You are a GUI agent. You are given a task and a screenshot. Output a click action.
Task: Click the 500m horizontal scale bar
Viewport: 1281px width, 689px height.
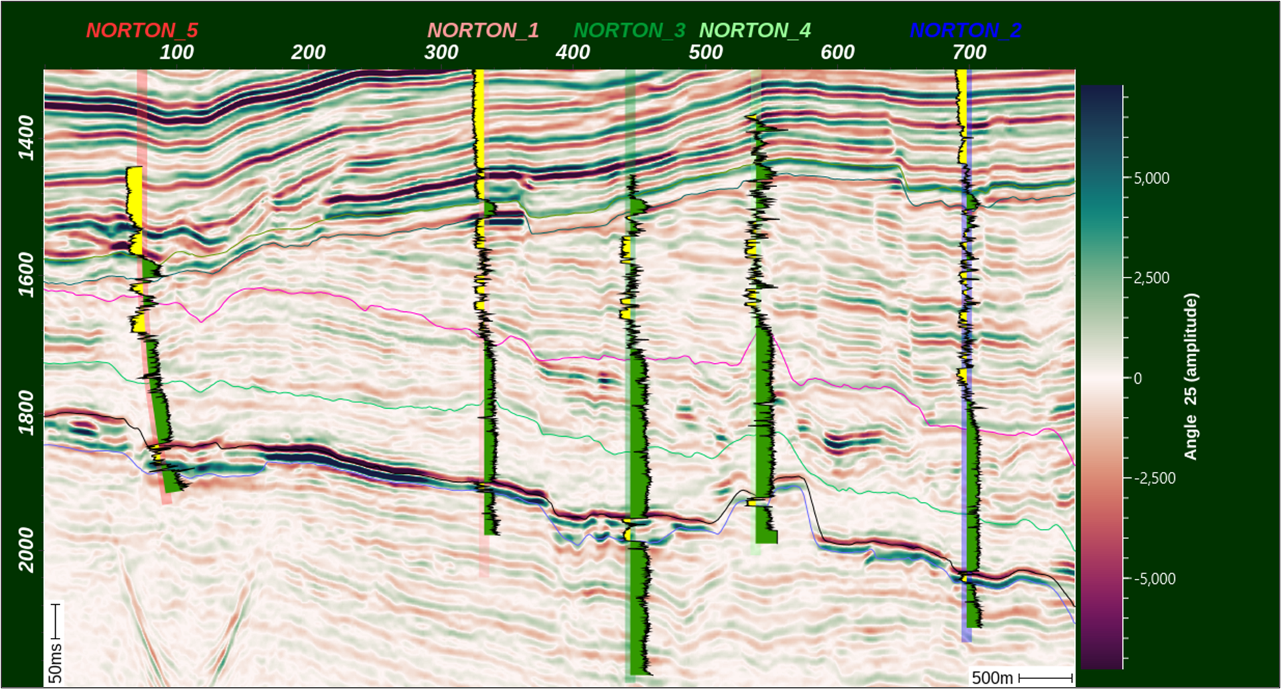(1022, 677)
